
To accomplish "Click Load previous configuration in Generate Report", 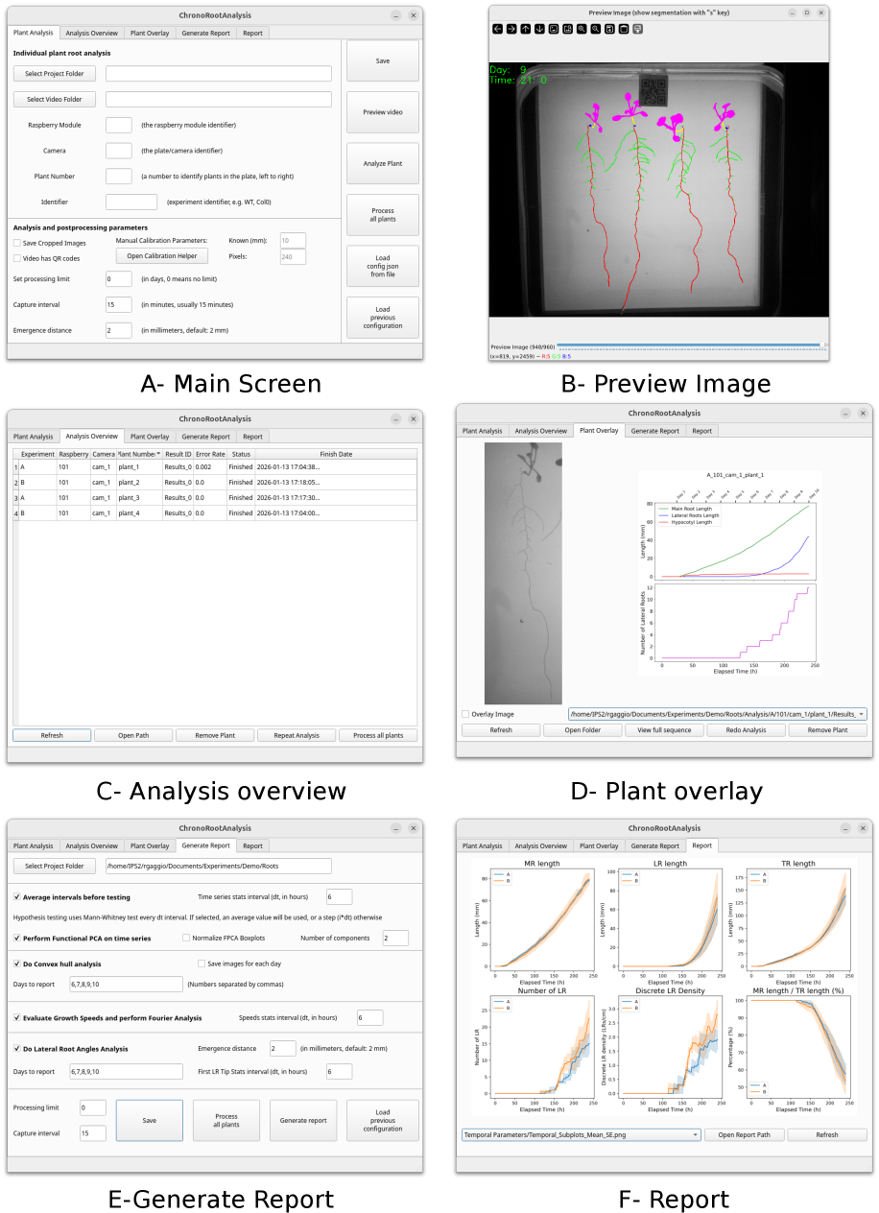I will [x=383, y=1120].
